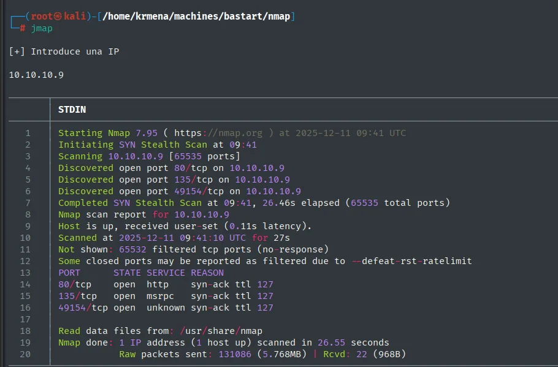The width and height of the screenshot is (558, 367).
Task: Click the 'PORT' column header
Action: 69,273
